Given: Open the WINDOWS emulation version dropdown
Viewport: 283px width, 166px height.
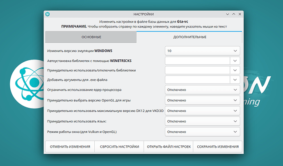Looking at the screenshot, I should tap(202, 51).
